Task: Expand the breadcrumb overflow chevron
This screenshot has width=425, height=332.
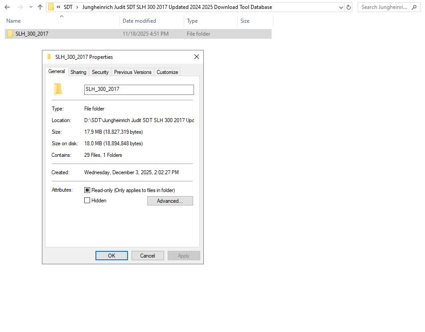Action: [58, 7]
